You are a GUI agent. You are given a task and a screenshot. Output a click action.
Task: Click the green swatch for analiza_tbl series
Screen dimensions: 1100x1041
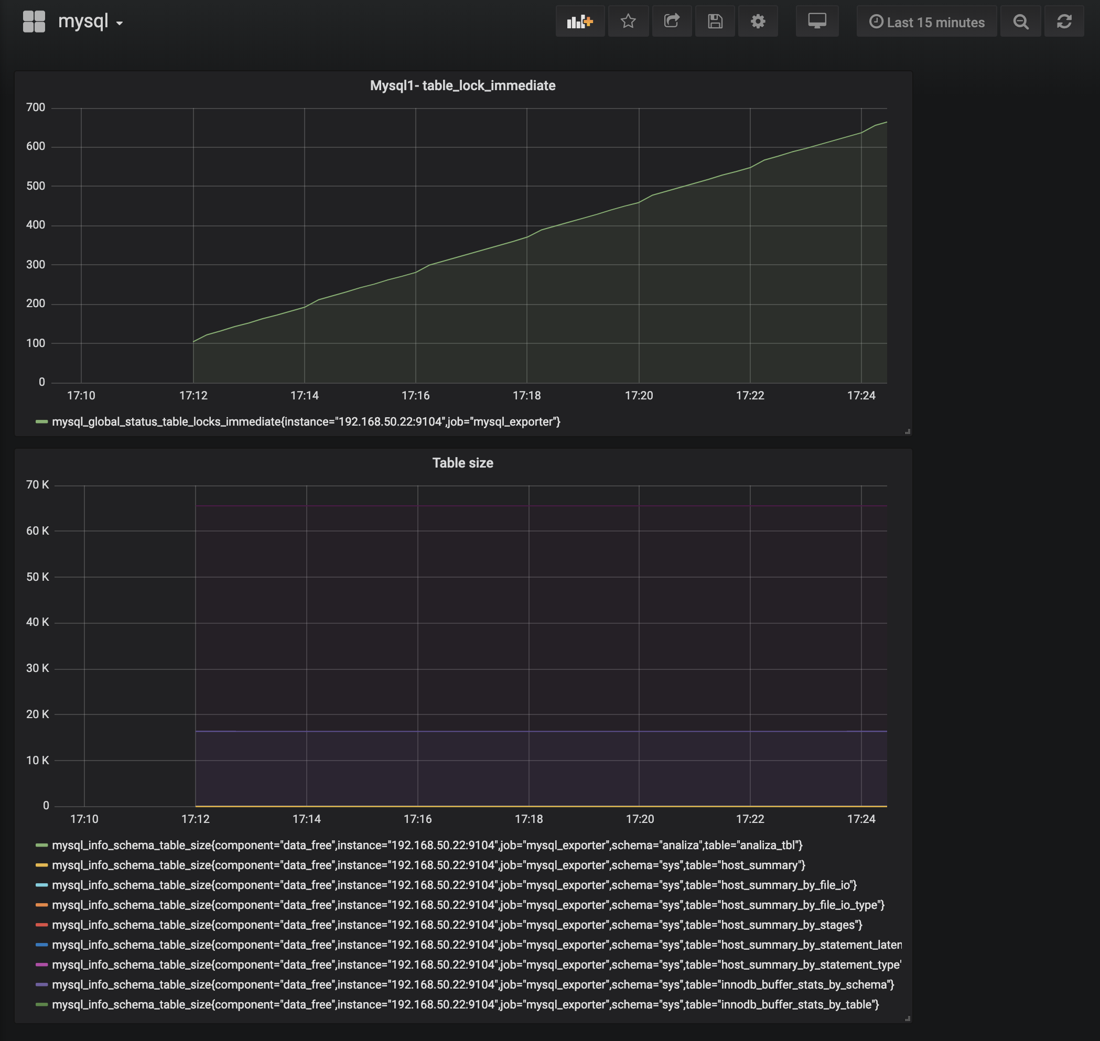coord(41,845)
